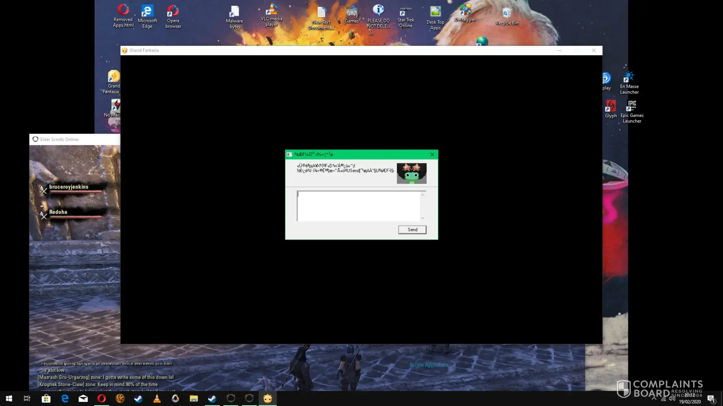Click the Opera icon in the taskbar
Image resolution: width=723 pixels, height=406 pixels.
pyautogui.click(x=102, y=399)
